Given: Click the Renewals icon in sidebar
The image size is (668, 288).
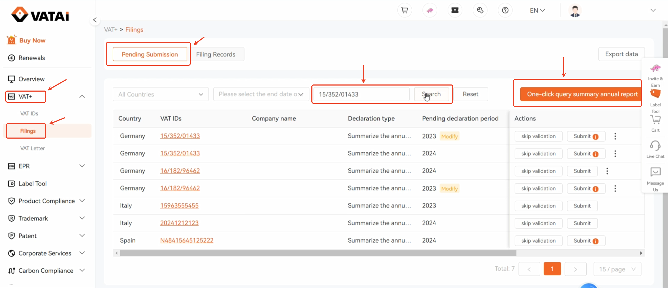Looking at the screenshot, I should 11,58.
